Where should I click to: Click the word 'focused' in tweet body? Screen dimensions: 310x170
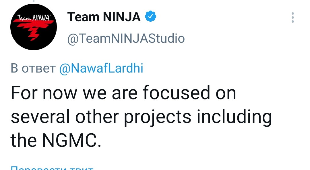tap(176, 92)
